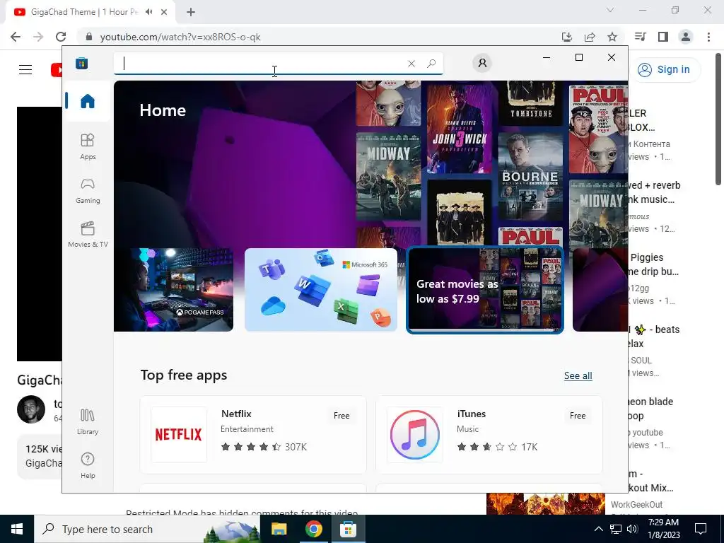Open the Library in Microsoft Store
This screenshot has width=724, height=543.
tap(88, 421)
